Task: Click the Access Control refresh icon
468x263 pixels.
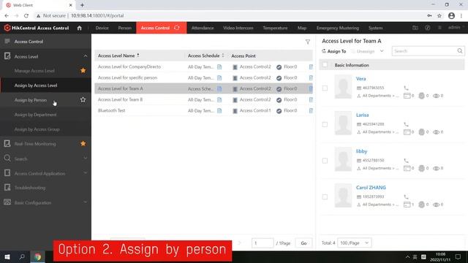Action: tap(177, 28)
